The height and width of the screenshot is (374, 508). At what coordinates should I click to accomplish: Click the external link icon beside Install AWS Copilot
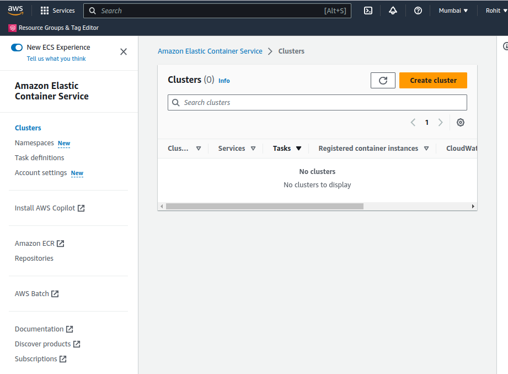pyautogui.click(x=81, y=208)
